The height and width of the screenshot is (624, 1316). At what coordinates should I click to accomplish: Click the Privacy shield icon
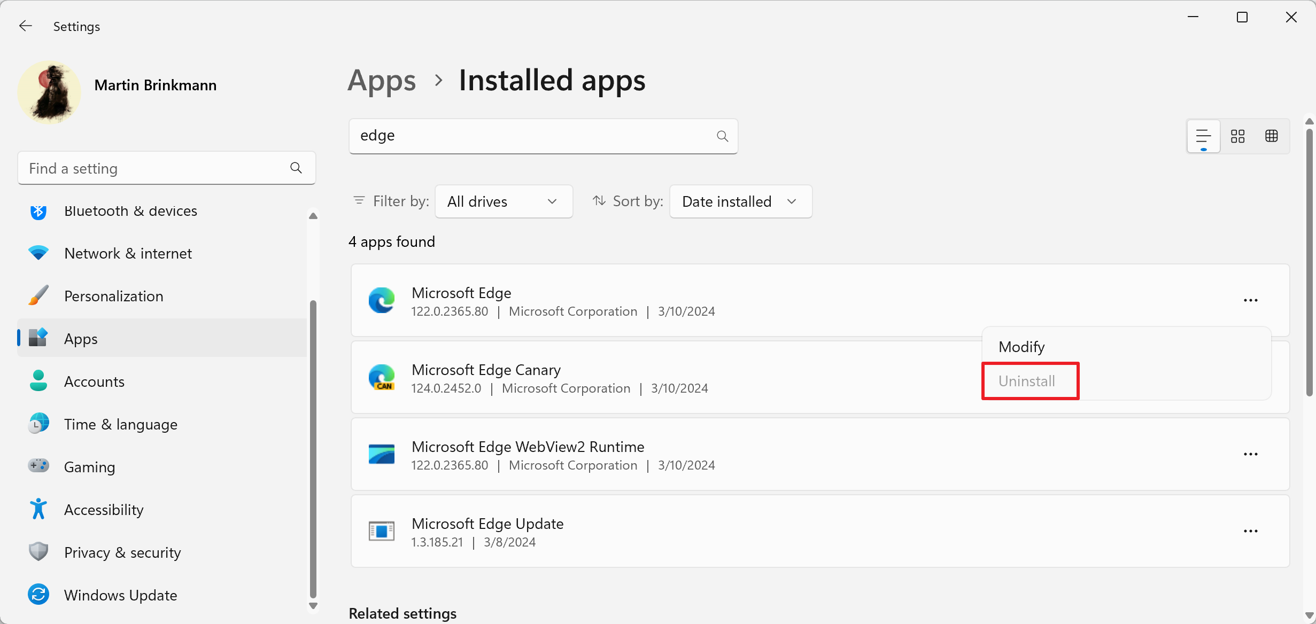click(x=38, y=551)
